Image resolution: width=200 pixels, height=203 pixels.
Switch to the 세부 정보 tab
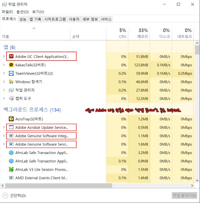pyautogui.click(x=90, y=19)
